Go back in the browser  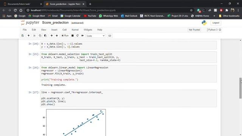[4, 10]
